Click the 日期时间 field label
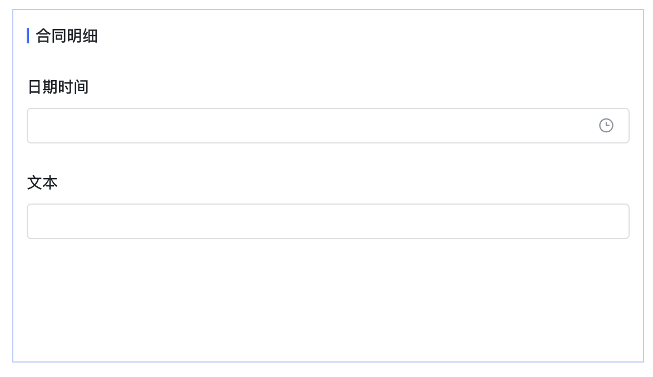The height and width of the screenshot is (377, 653). tap(58, 87)
